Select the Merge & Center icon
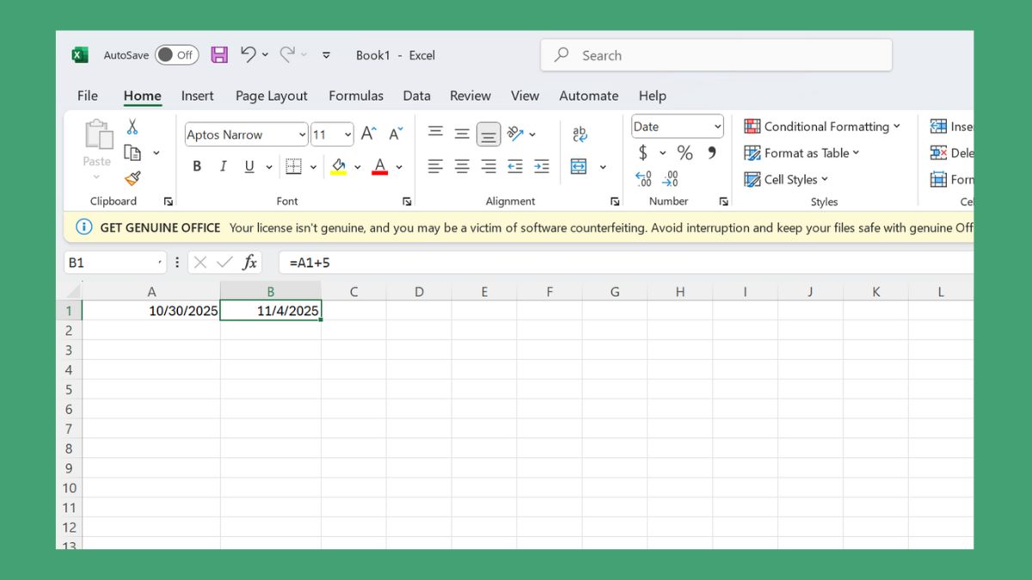Image resolution: width=1032 pixels, height=580 pixels. (x=579, y=166)
